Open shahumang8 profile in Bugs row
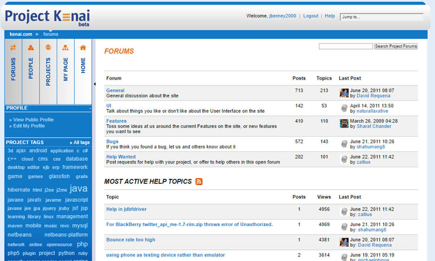The height and width of the screenshot is (261, 435). click(371, 147)
